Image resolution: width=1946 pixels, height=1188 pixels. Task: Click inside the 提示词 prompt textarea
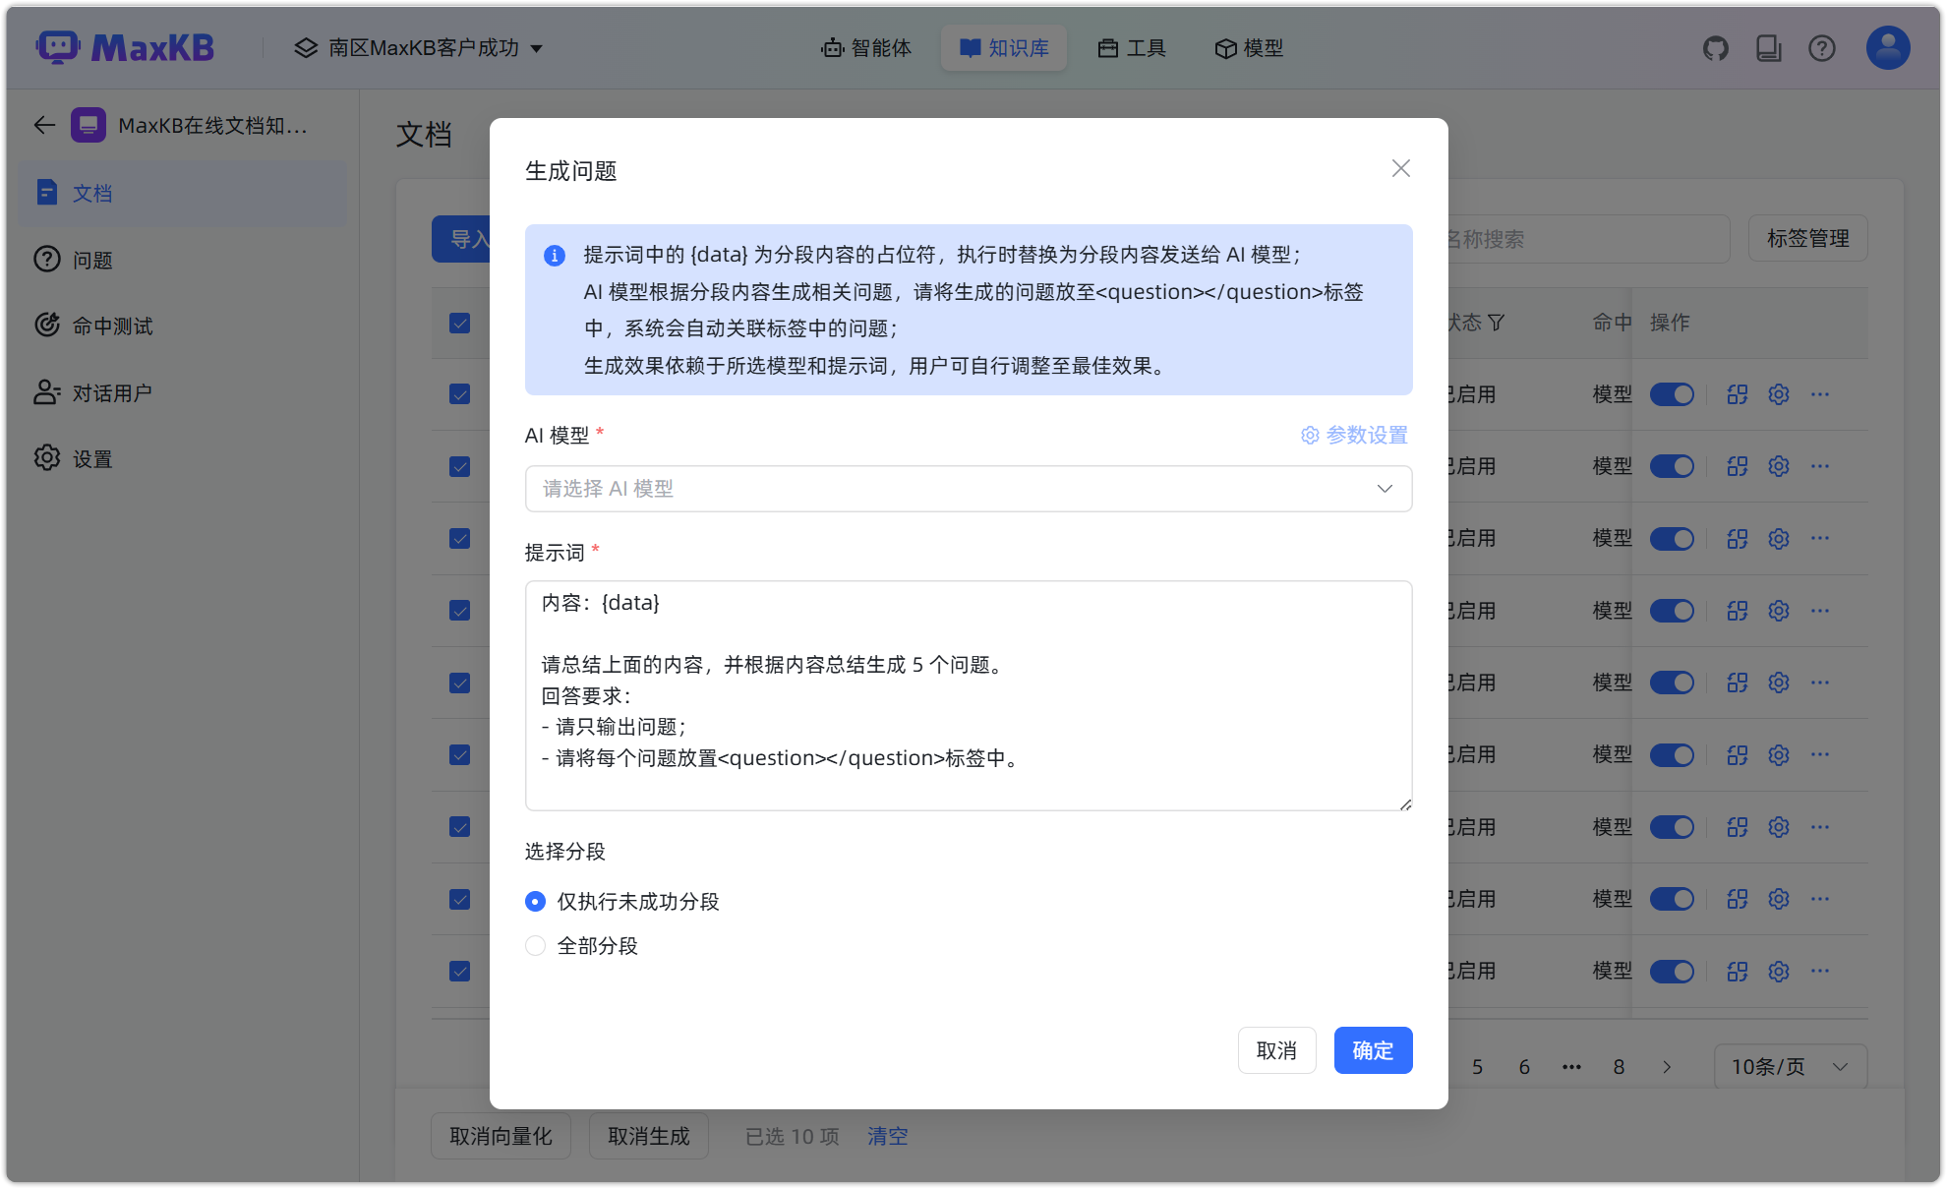tap(968, 695)
